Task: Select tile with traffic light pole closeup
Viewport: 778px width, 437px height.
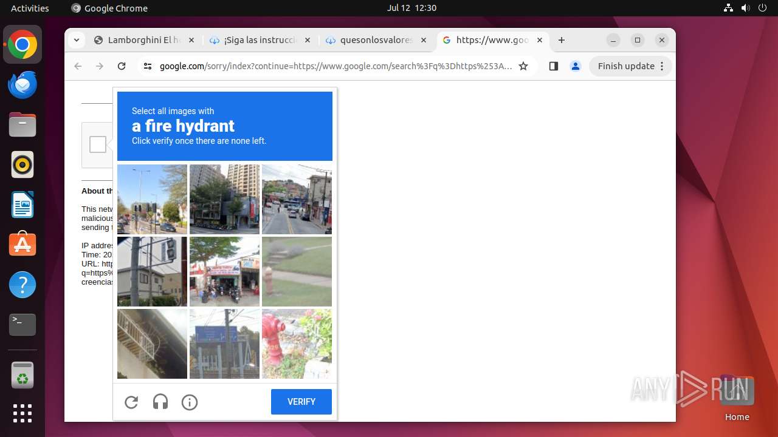Action: tap(152, 271)
